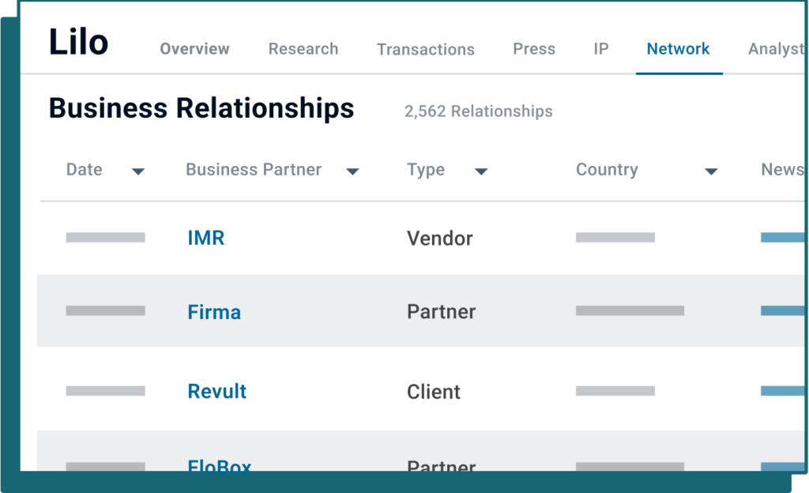Viewport: 809px width, 493px height.
Task: Open the Type column dropdown arrow
Action: (480, 171)
